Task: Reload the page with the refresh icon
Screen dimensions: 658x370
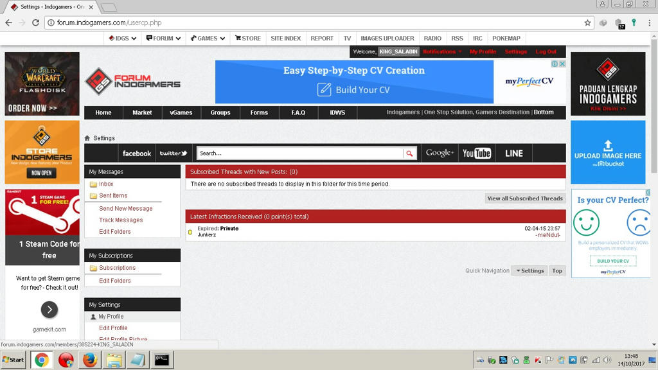Action: (x=36, y=22)
